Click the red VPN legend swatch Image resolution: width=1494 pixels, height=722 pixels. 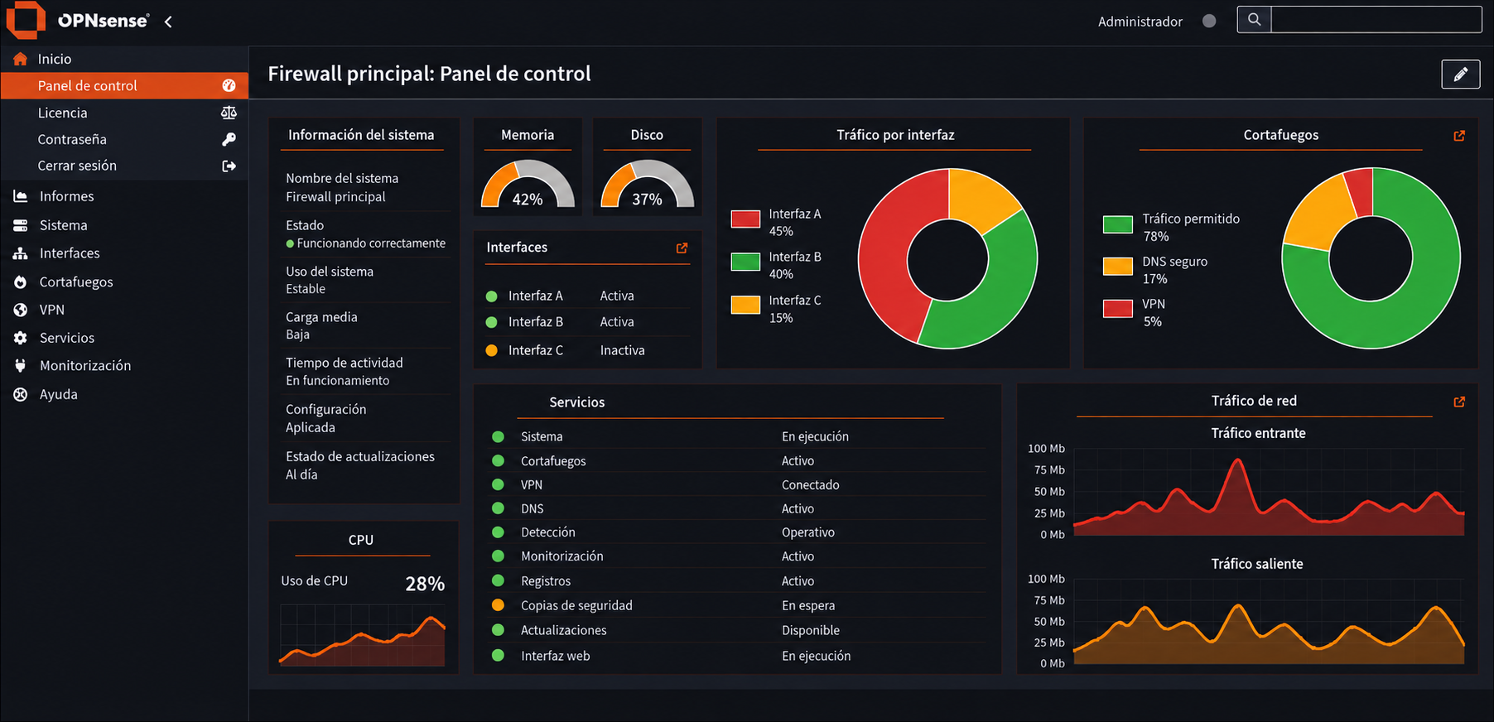[1118, 309]
